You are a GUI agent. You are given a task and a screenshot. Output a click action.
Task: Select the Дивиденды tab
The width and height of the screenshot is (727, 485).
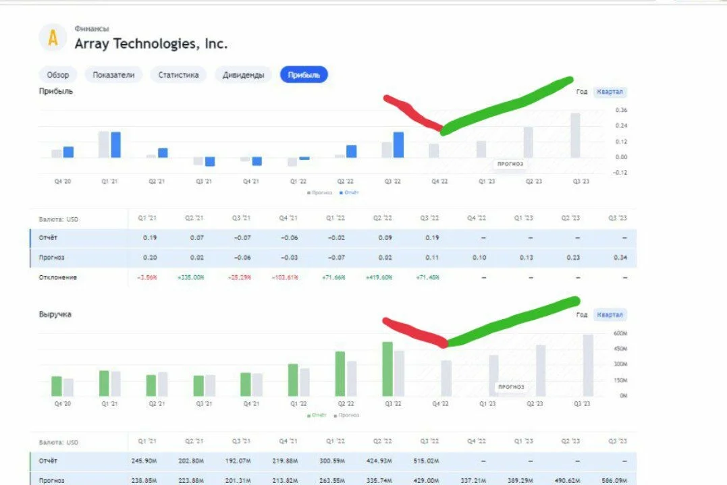244,75
